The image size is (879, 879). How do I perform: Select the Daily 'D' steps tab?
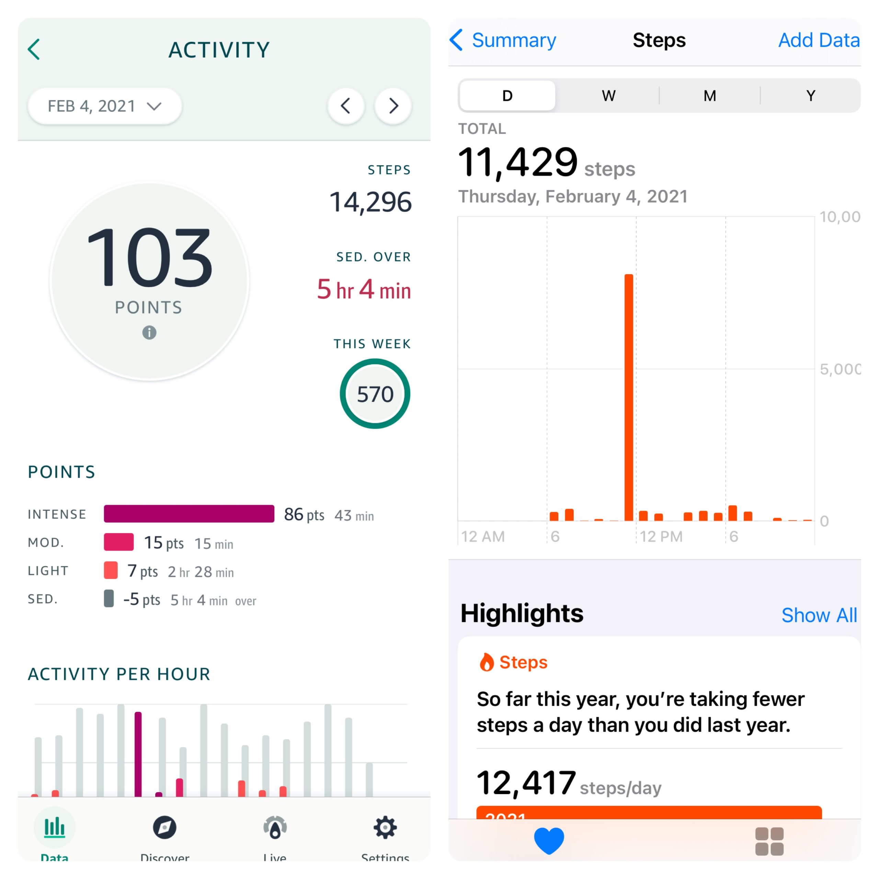coord(507,96)
